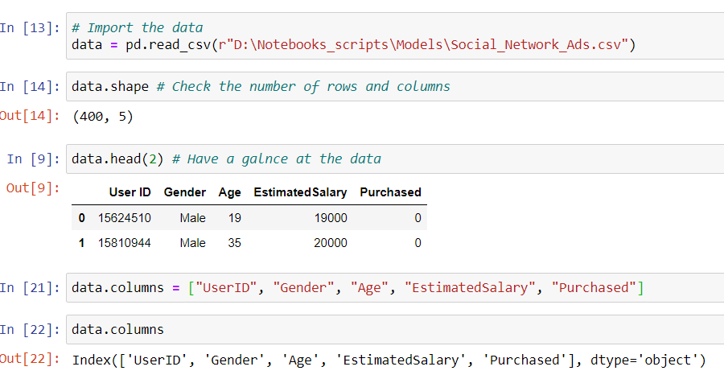
Task: Click the Out[9] output prompt
Action: 34,188
